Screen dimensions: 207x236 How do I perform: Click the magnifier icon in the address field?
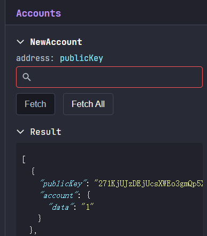(x=27, y=77)
